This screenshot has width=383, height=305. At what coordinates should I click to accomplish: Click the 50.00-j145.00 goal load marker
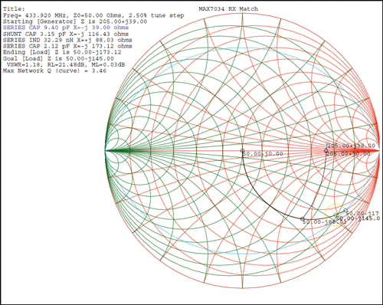click(x=336, y=215)
